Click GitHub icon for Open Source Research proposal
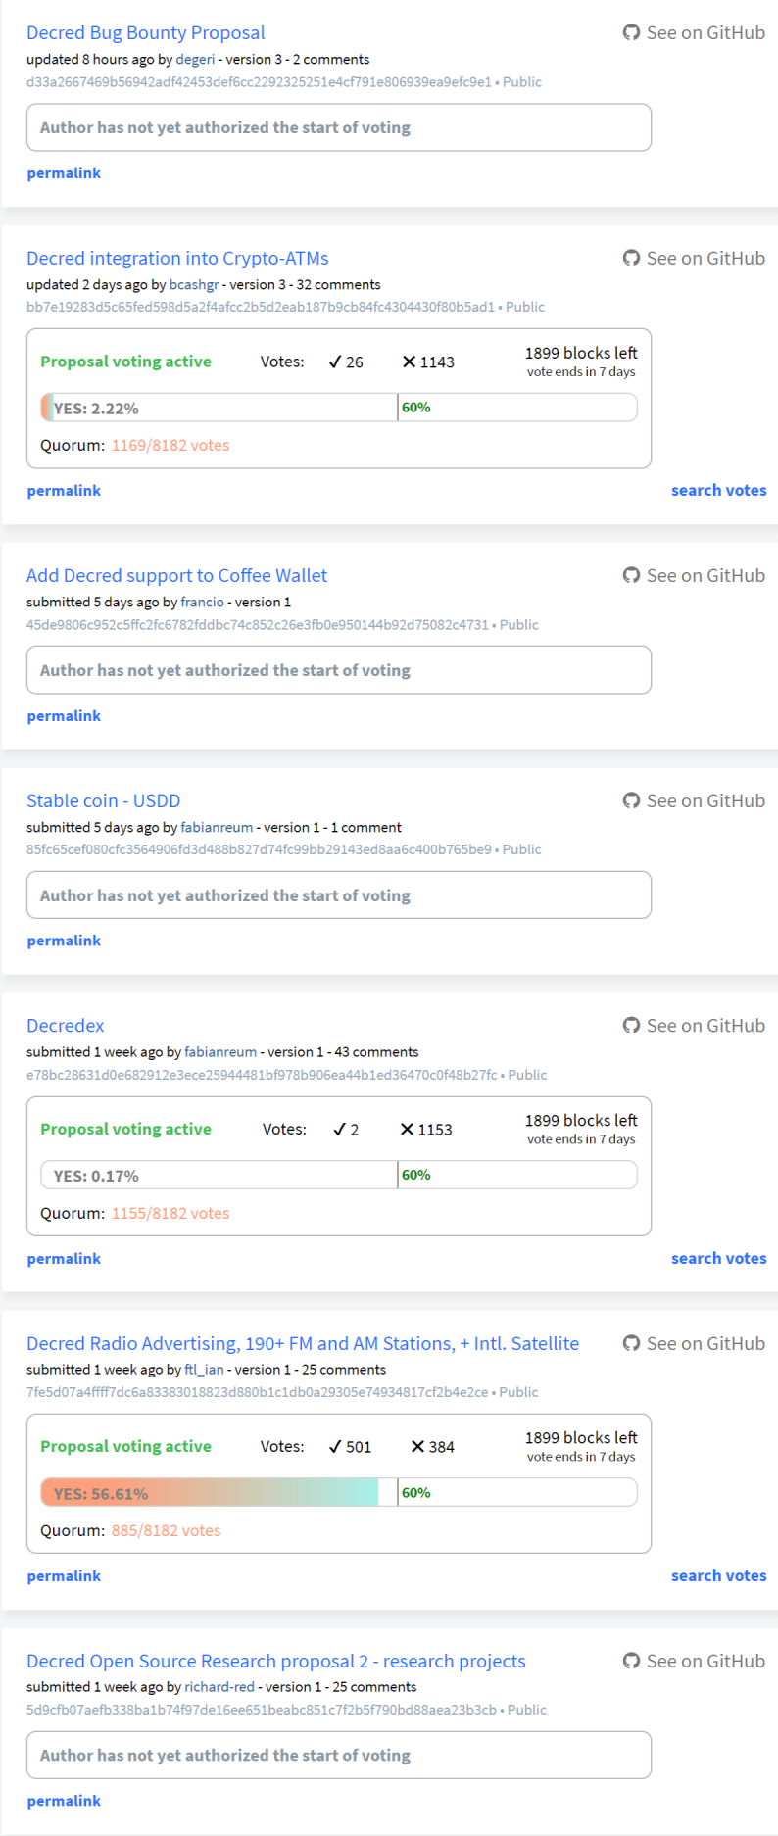The width and height of the screenshot is (778, 1836). point(632,1661)
